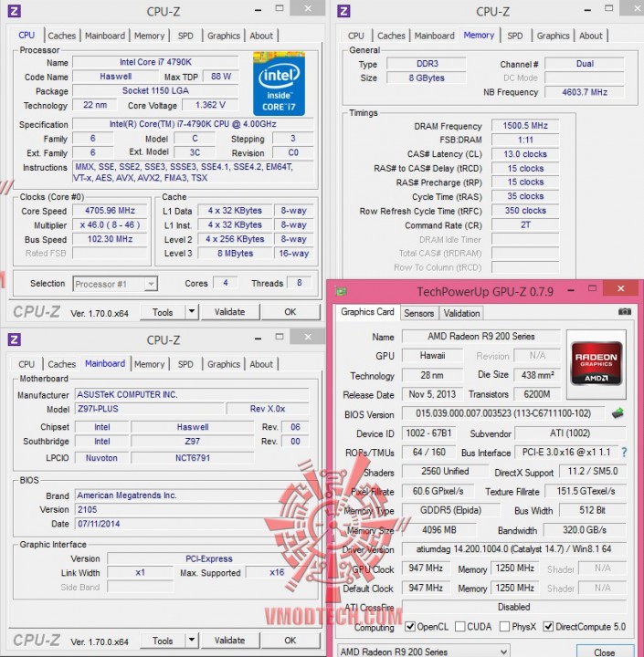Viewport: 644px width, 657px height.
Task: Click the DRAM Frequency 1500.5 MHz field
Action: [525, 125]
